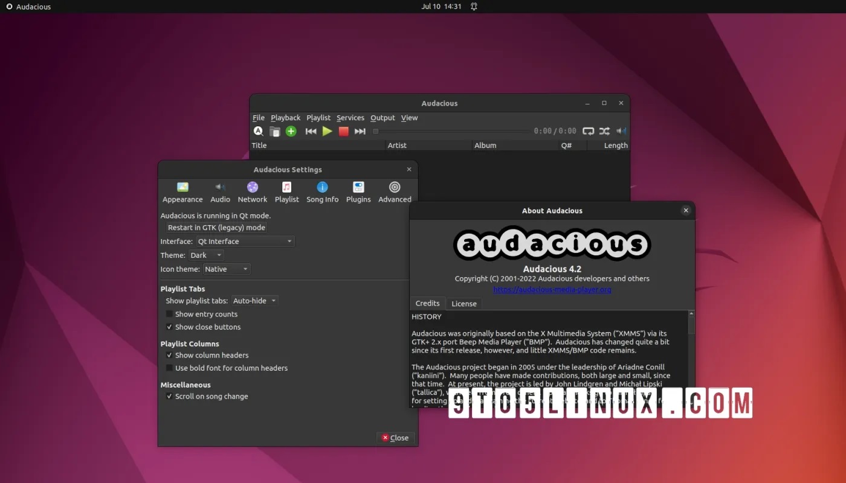Viewport: 846px width, 483px height.
Task: Open Appearance settings category
Action: pos(182,193)
